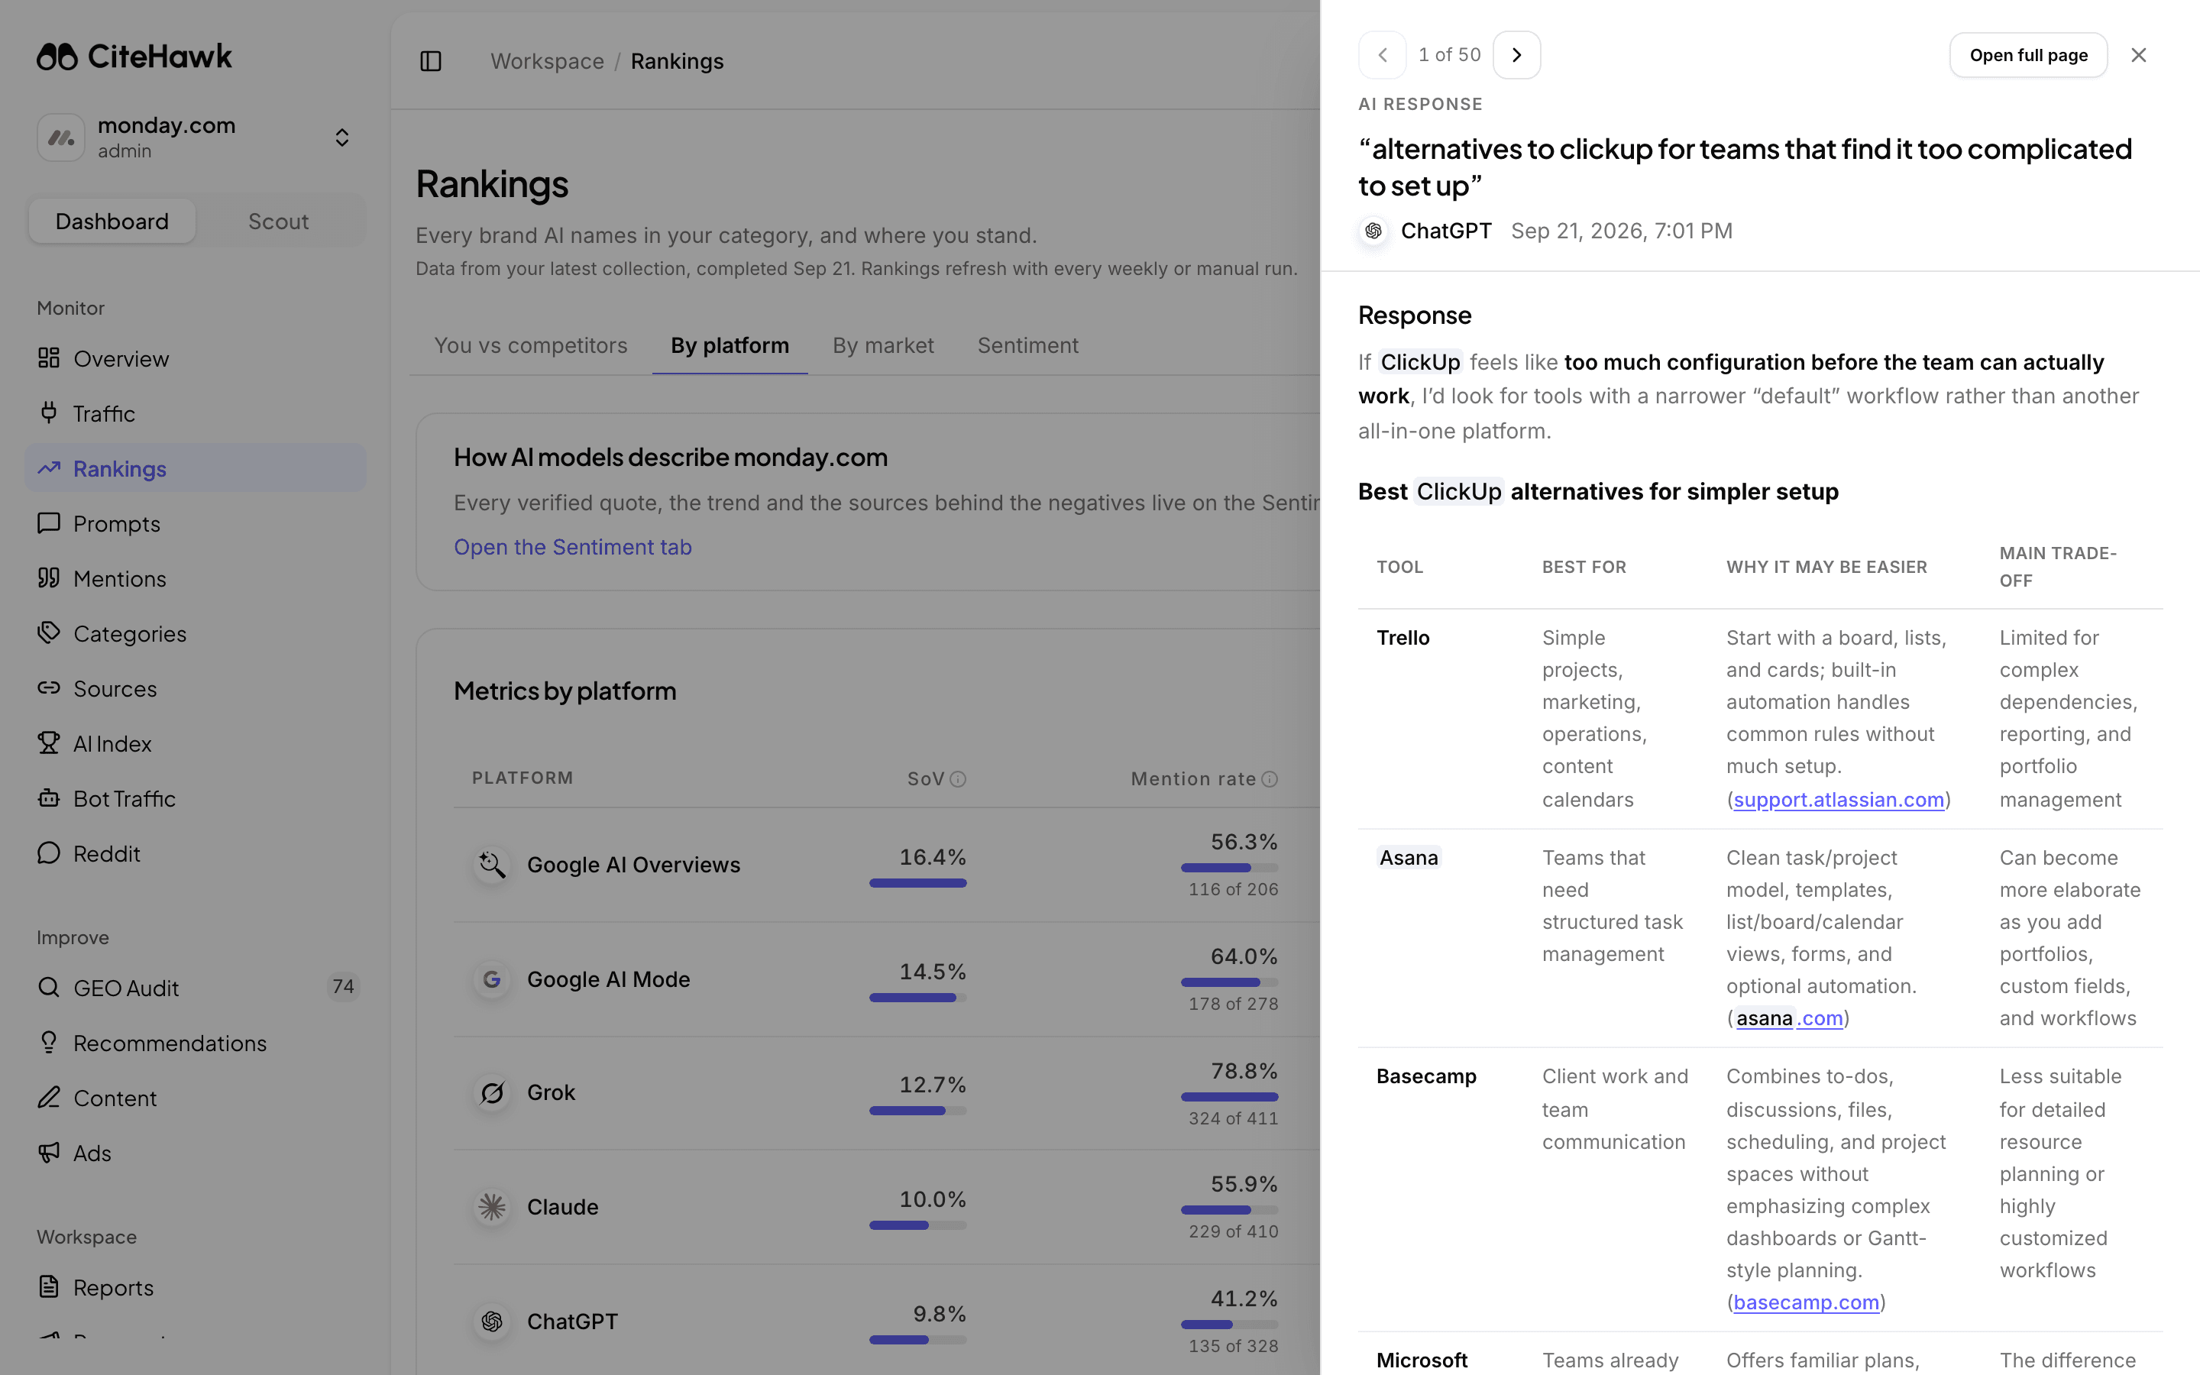The height and width of the screenshot is (1375, 2200).
Task: Click the AI Index trophy icon
Action: tap(49, 743)
